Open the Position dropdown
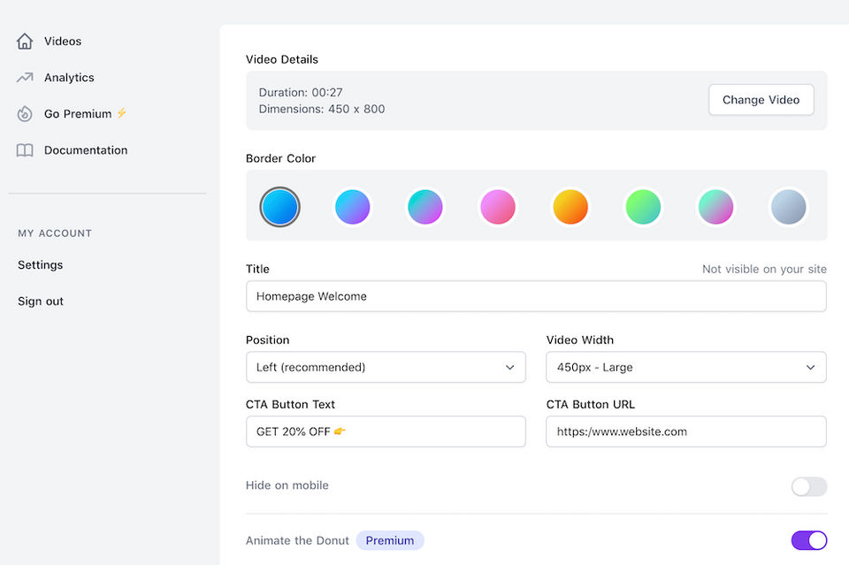This screenshot has width=849, height=565. tap(386, 367)
